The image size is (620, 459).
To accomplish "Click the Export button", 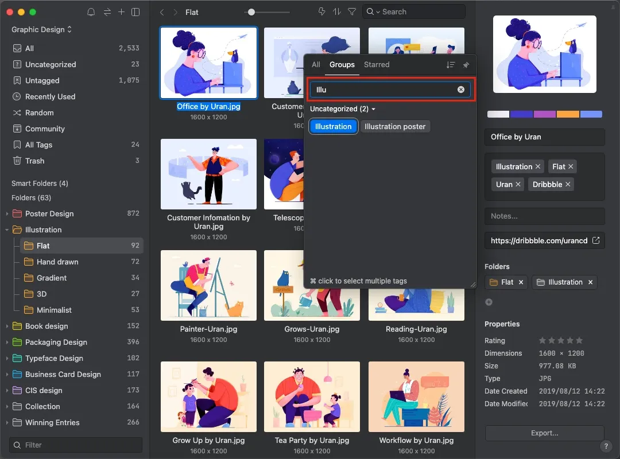I will 544,433.
